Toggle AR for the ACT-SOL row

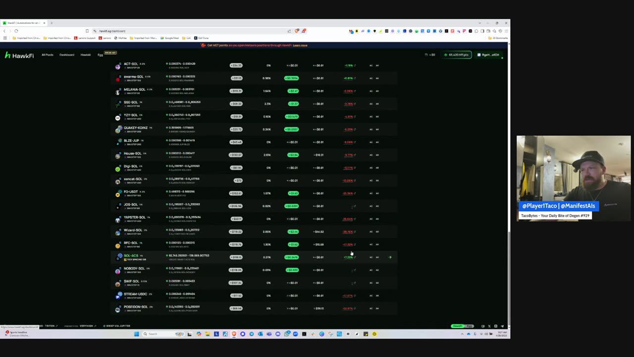[x=377, y=65]
